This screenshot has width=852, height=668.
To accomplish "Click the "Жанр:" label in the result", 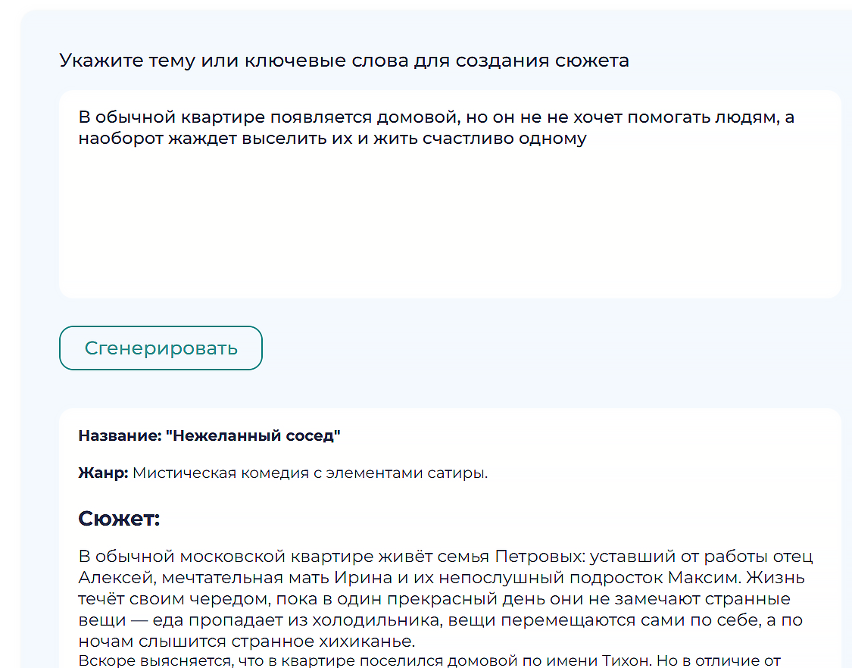I will [x=103, y=473].
